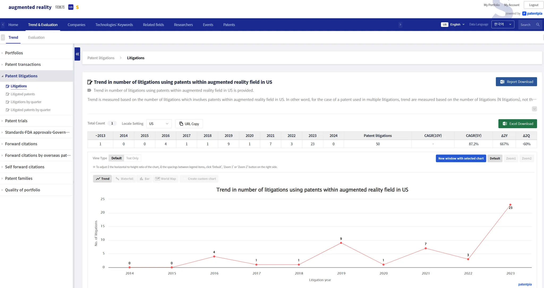Open the Data Language dropdown

coord(503,24)
